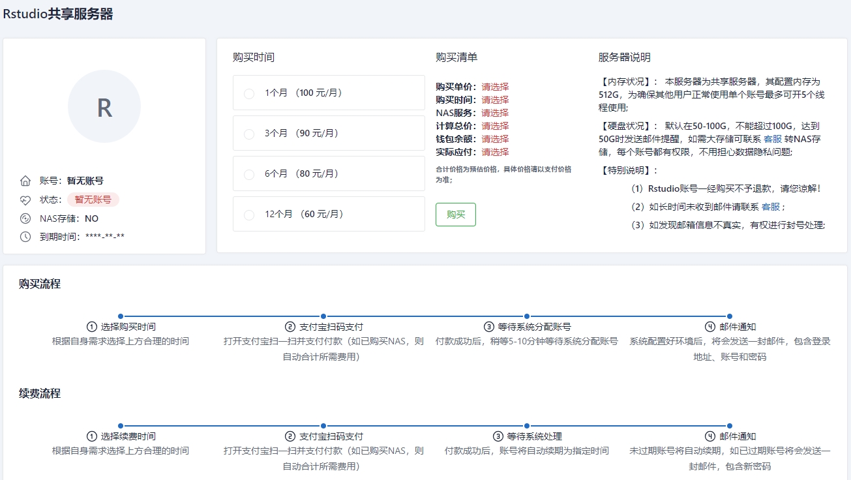The image size is (851, 480).
Task: Open 客服 link in 硬盘状况 paragraph
Action: [x=773, y=139]
